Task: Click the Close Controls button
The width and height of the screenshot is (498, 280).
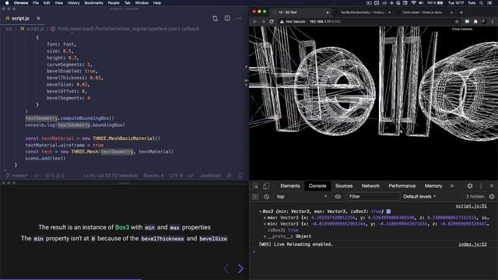Action: (x=462, y=30)
